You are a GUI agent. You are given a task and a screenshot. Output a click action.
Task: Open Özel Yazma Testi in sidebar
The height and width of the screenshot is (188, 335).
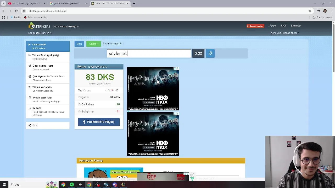tap(48, 67)
